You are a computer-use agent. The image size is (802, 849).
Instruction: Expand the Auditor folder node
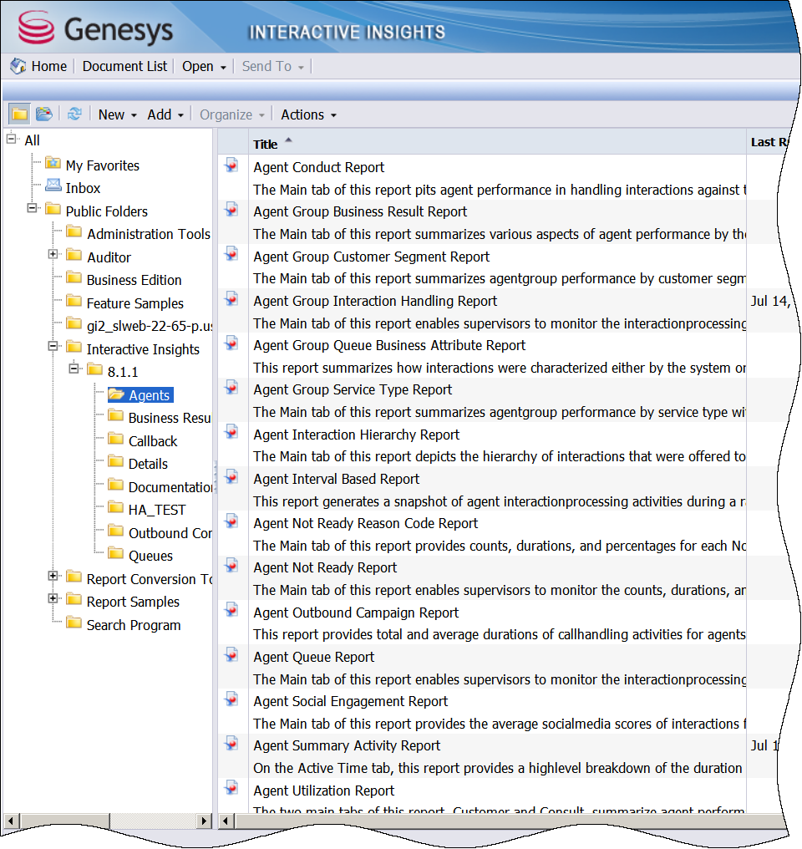(x=53, y=256)
